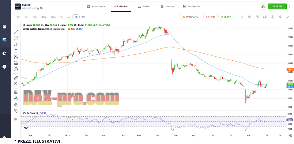Click the RSI 14 SMA 14 legend
The width and height of the screenshot is (294, 144).
pos(30,113)
